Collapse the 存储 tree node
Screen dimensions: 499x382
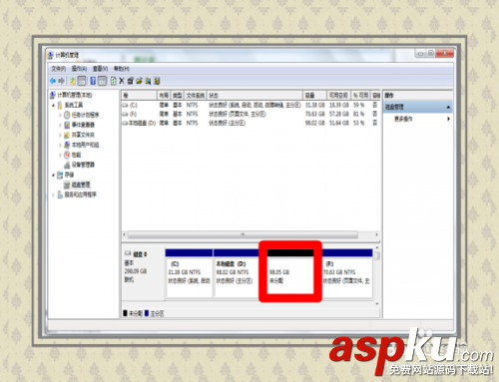[x=53, y=175]
